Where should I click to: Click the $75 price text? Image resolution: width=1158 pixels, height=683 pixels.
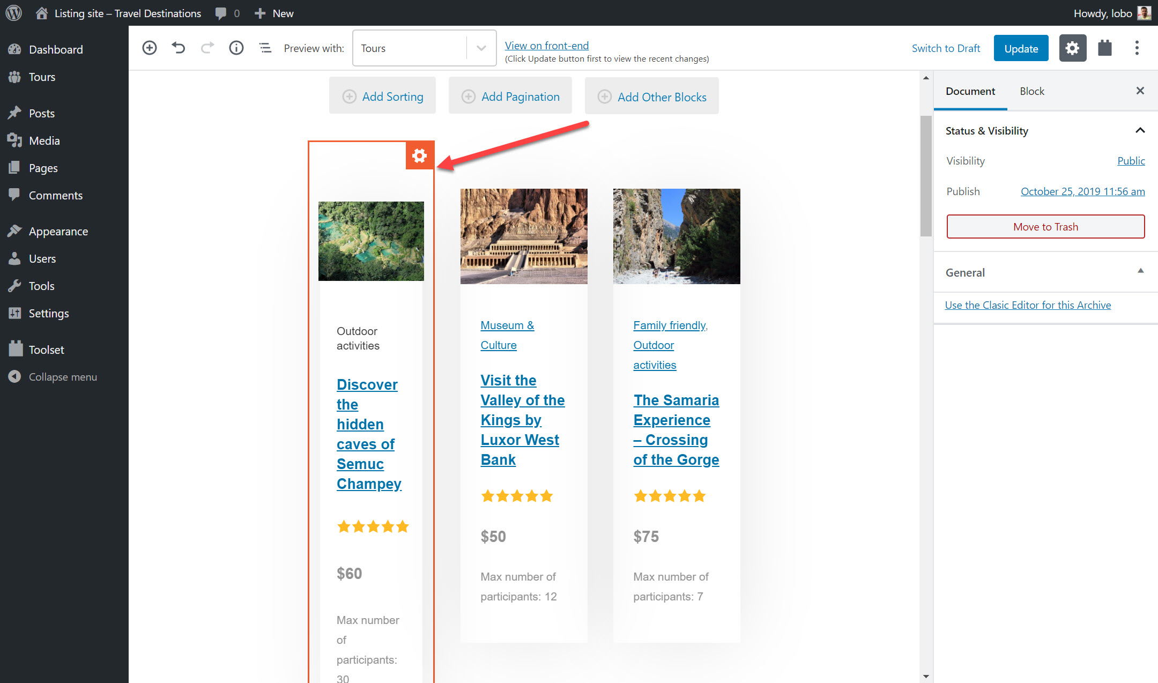pos(646,537)
